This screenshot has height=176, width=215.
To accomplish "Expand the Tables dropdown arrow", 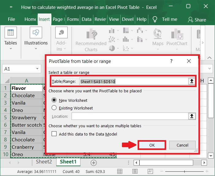I will coord(11,48).
